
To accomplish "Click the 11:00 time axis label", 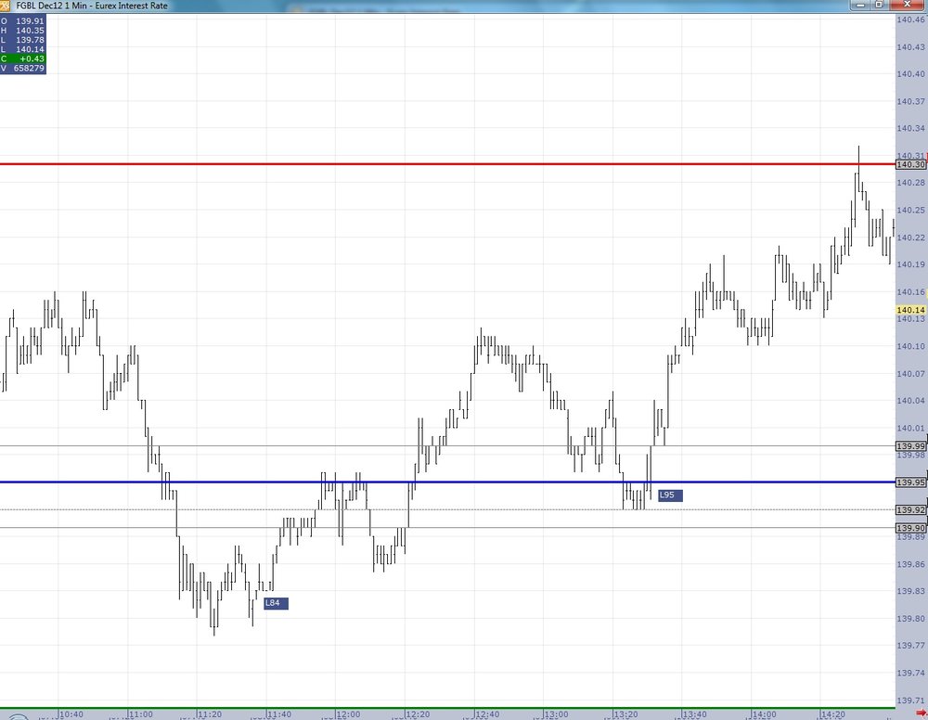I will (141, 714).
